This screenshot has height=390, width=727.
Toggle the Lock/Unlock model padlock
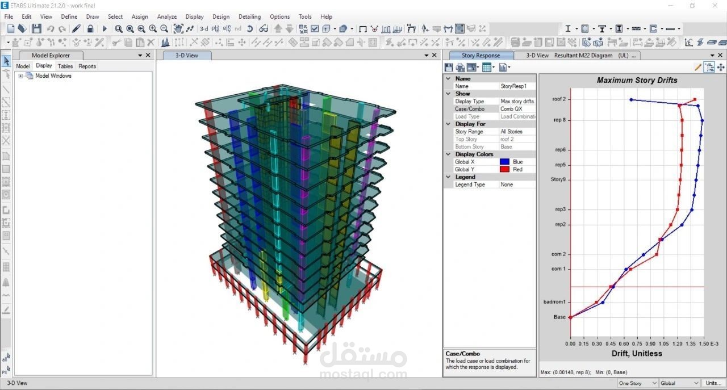coord(90,28)
